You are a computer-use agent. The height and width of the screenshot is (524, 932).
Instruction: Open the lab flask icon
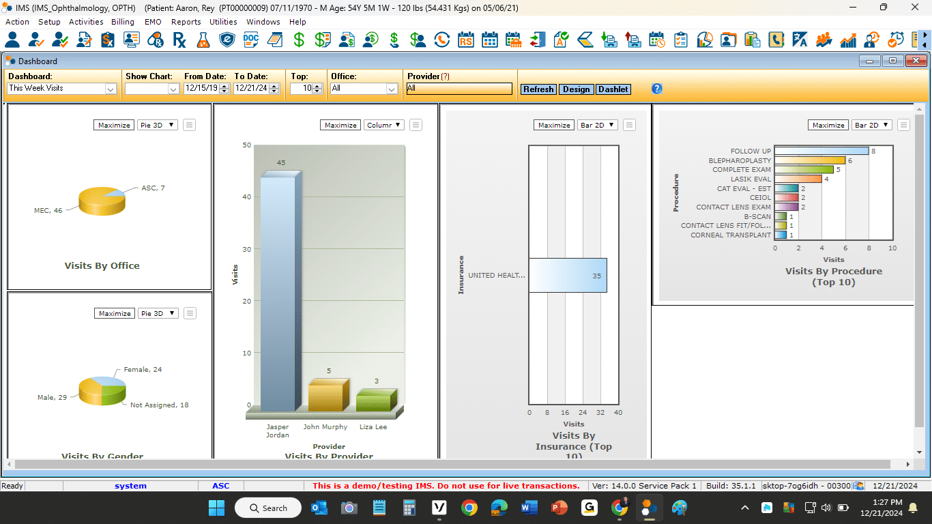[203, 40]
